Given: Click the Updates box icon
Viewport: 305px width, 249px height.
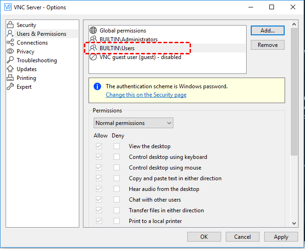Looking at the screenshot, I should pyautogui.click(x=10, y=69).
